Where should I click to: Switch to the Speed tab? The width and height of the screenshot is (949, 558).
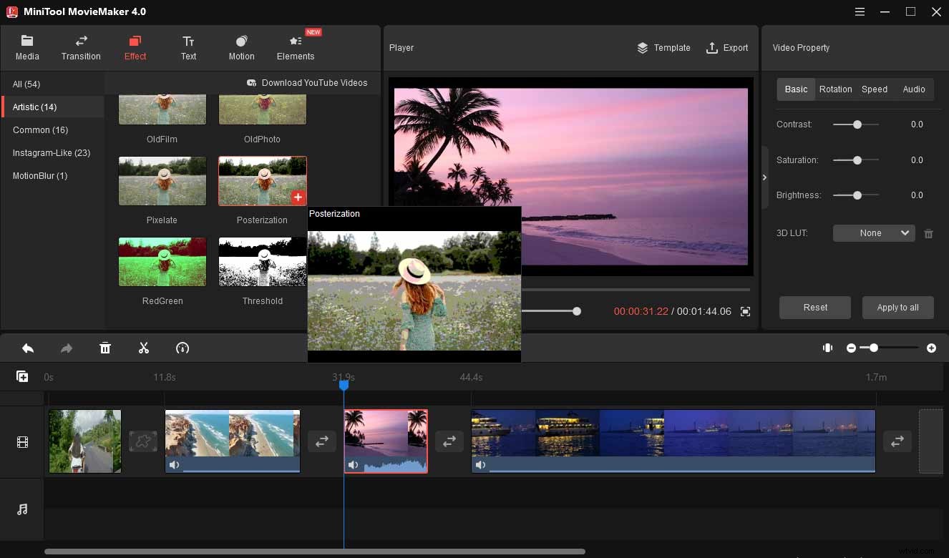[875, 89]
